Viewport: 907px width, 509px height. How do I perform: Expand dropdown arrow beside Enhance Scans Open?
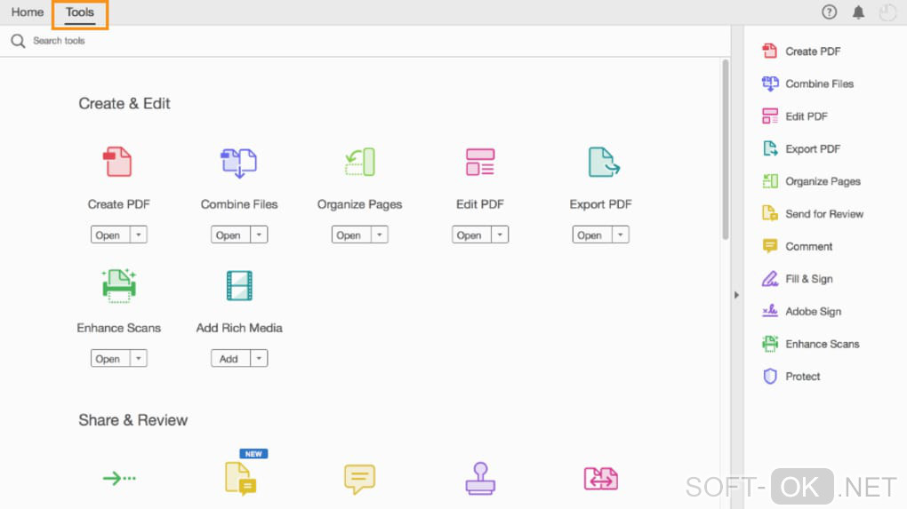(x=138, y=358)
